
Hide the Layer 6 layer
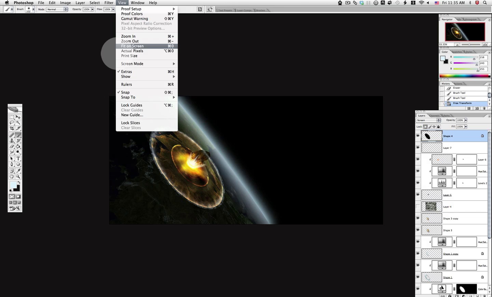[x=418, y=159]
